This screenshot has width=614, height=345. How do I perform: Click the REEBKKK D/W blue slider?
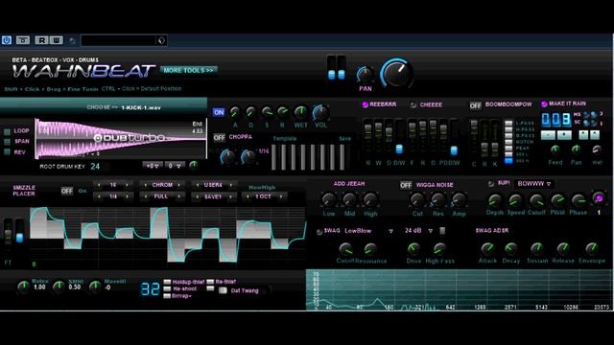coord(399,149)
